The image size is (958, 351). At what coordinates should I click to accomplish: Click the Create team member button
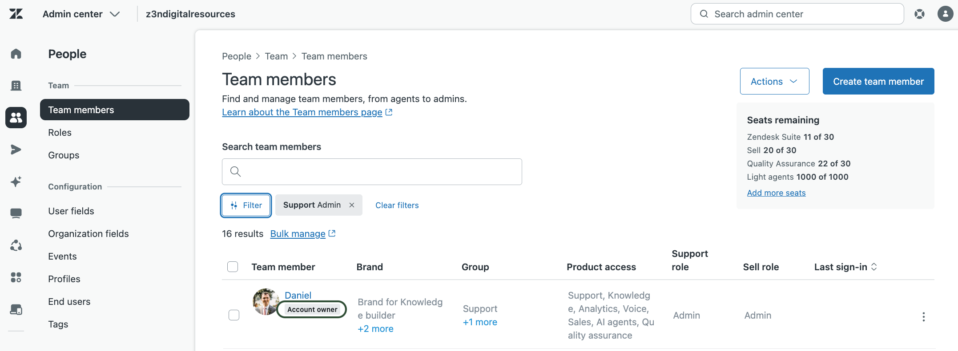point(878,81)
